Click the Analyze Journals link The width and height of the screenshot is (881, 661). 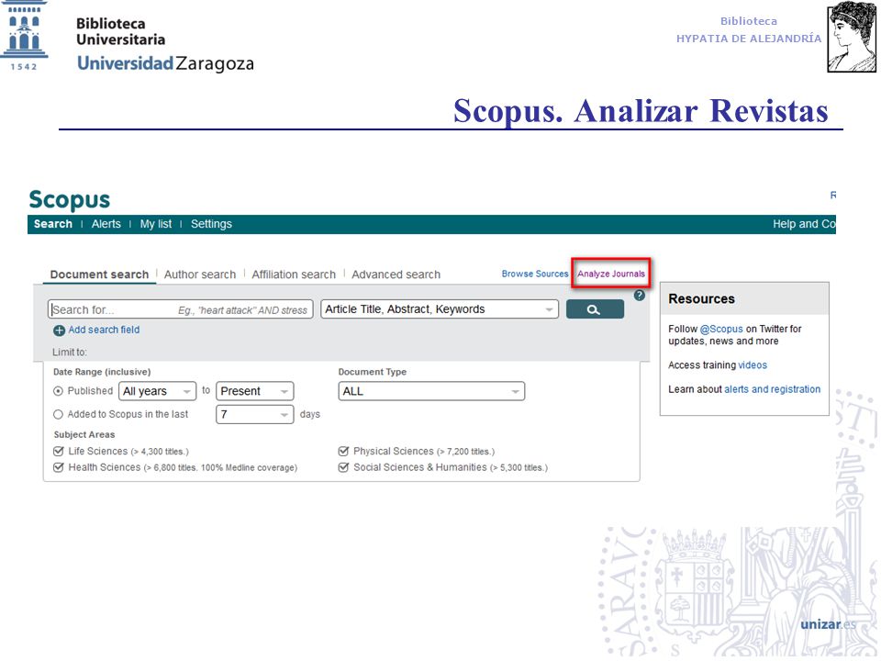[611, 274]
